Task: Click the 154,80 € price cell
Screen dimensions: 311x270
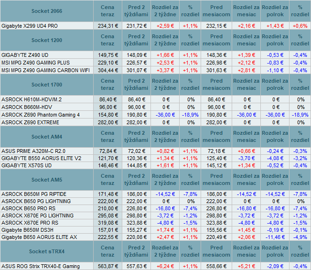Action: (107, 115)
